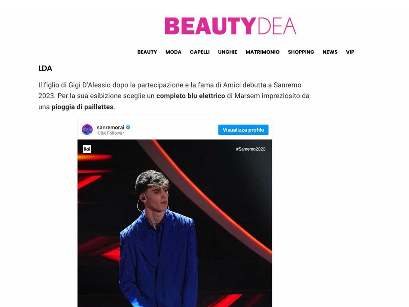This screenshot has height=307, width=409.
Task: Click the blue verified badge icon
Action: click(128, 128)
